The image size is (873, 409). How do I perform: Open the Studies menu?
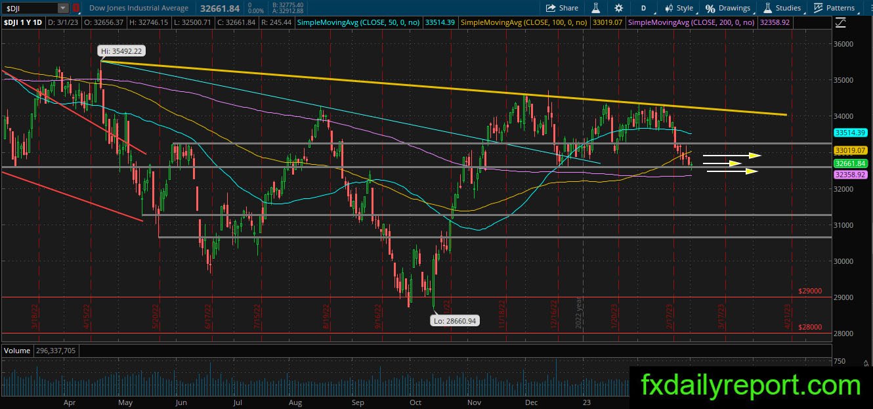[782, 8]
